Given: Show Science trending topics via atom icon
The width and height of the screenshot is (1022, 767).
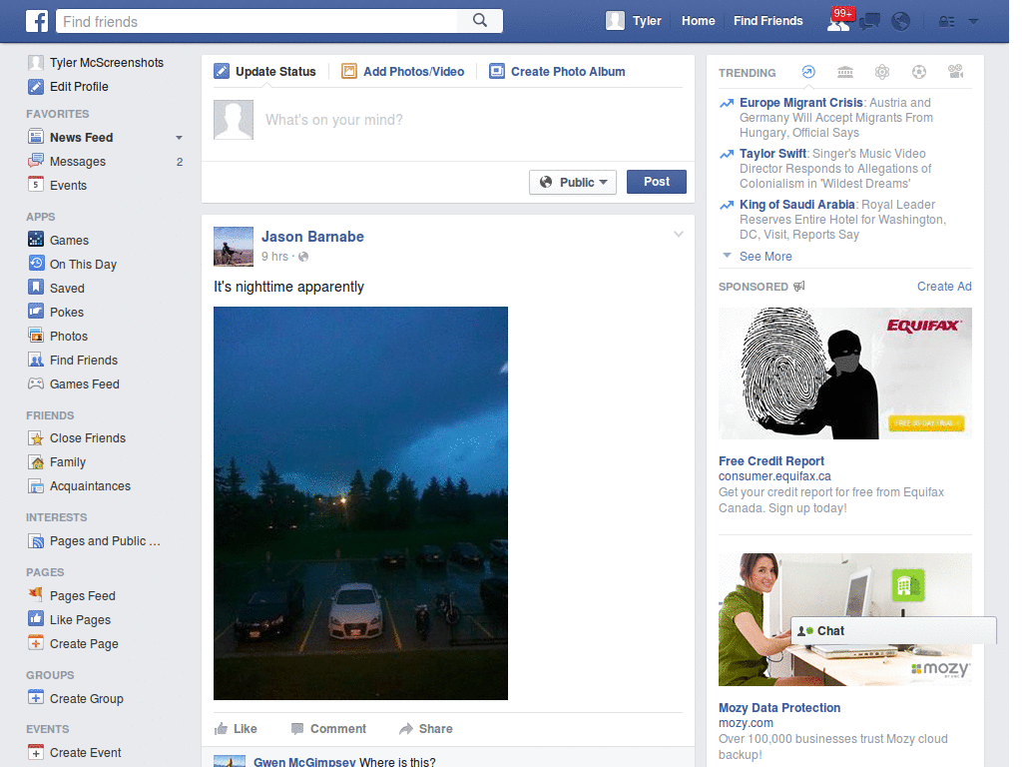Looking at the screenshot, I should [882, 71].
